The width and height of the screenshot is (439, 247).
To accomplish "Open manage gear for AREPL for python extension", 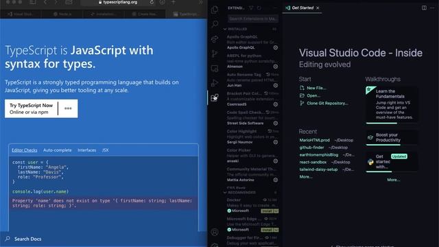I will 276,67.
